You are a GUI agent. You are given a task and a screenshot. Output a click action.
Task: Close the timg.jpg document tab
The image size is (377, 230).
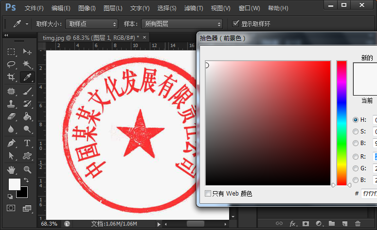point(144,37)
